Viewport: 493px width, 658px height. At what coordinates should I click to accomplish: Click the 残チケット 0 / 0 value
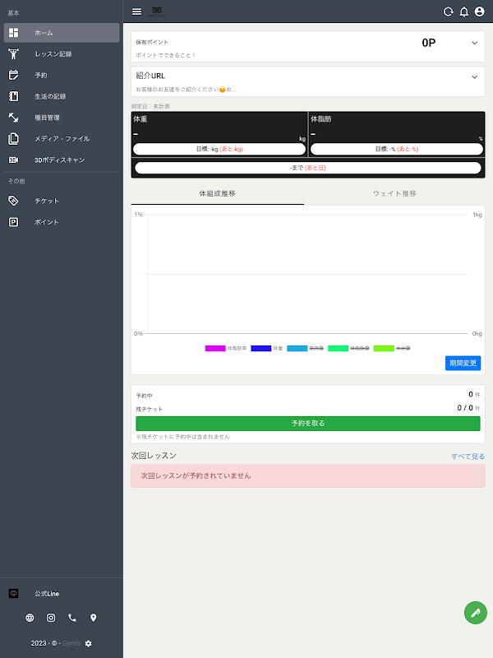point(465,408)
